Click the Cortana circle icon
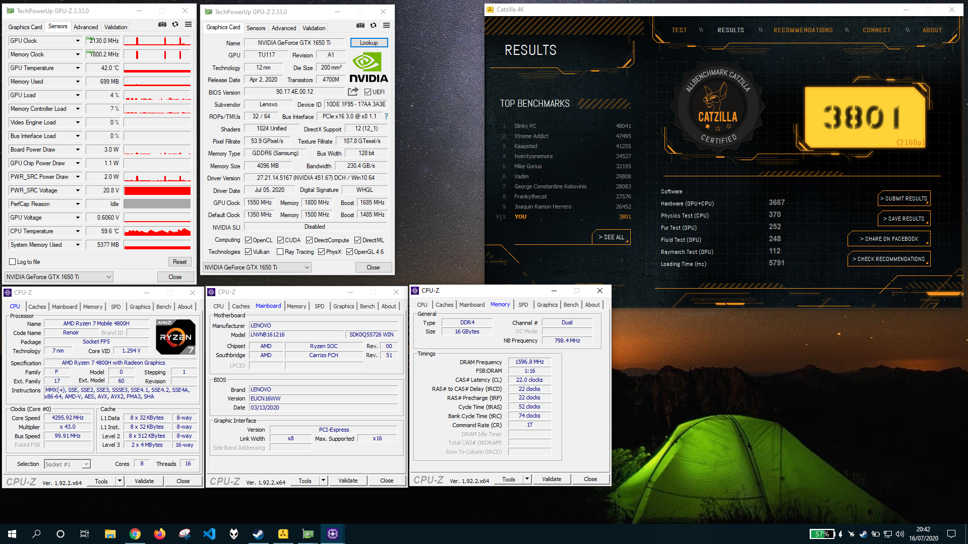The width and height of the screenshot is (968, 544). click(x=60, y=534)
